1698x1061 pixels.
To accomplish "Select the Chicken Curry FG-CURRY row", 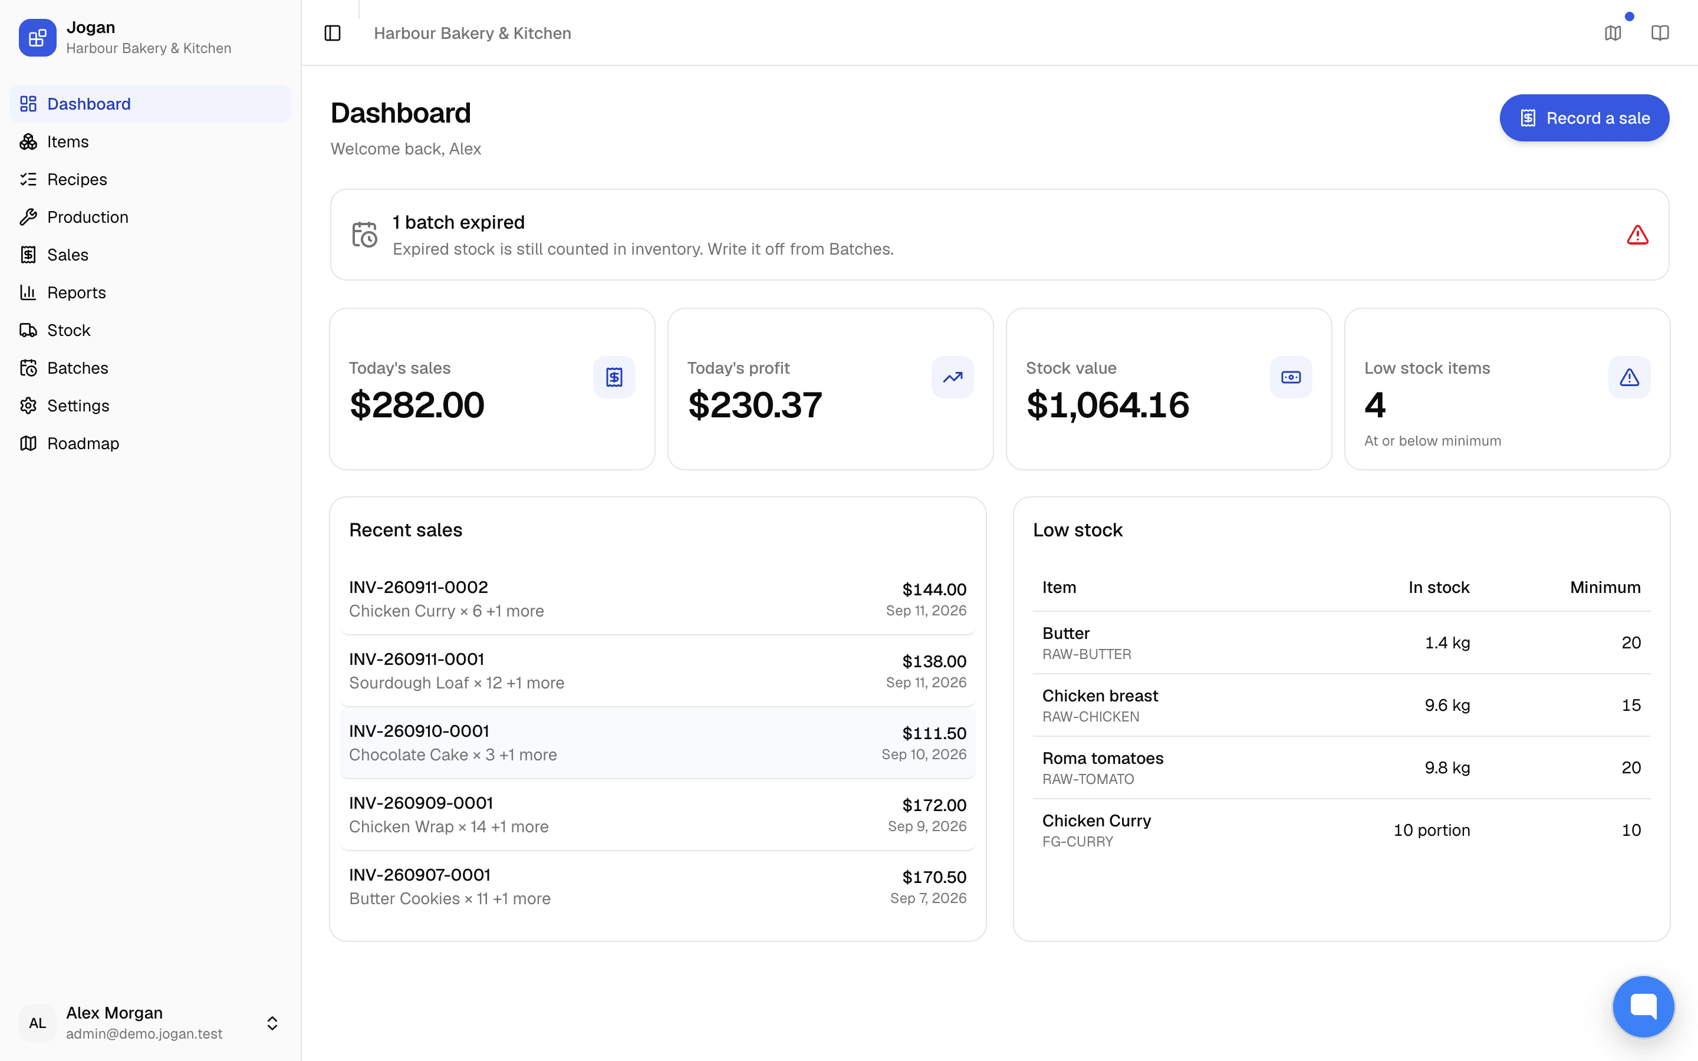I will coord(1341,830).
